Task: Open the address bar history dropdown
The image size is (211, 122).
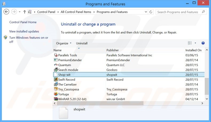Action: 145,12
